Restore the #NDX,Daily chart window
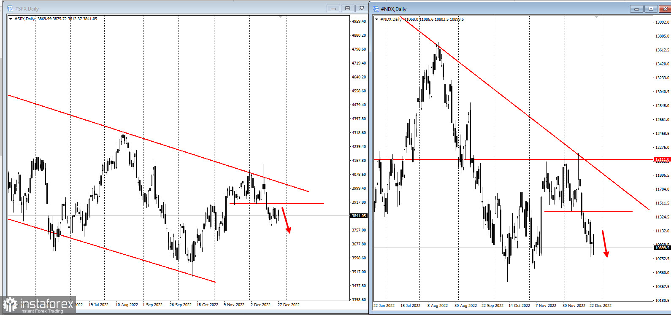The width and height of the screenshot is (671, 315). click(651, 8)
